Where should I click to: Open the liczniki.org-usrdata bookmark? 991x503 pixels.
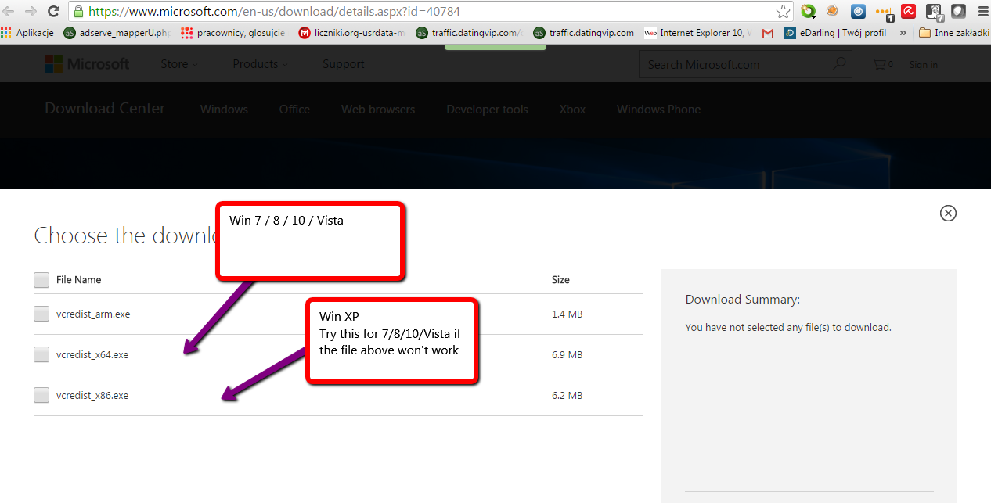pos(351,33)
